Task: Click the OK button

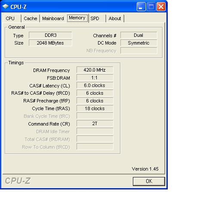Action: point(149,181)
